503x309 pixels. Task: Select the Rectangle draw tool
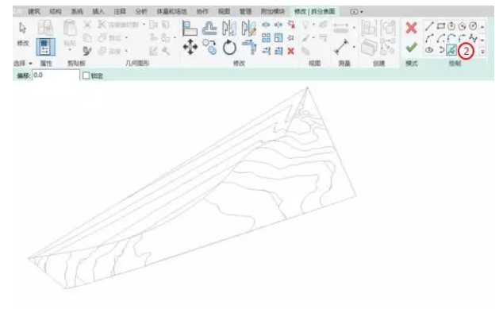(x=441, y=26)
